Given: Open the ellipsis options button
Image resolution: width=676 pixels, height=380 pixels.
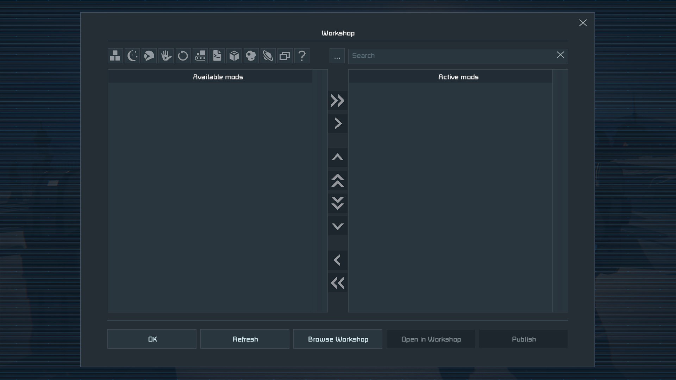Looking at the screenshot, I should (x=337, y=56).
